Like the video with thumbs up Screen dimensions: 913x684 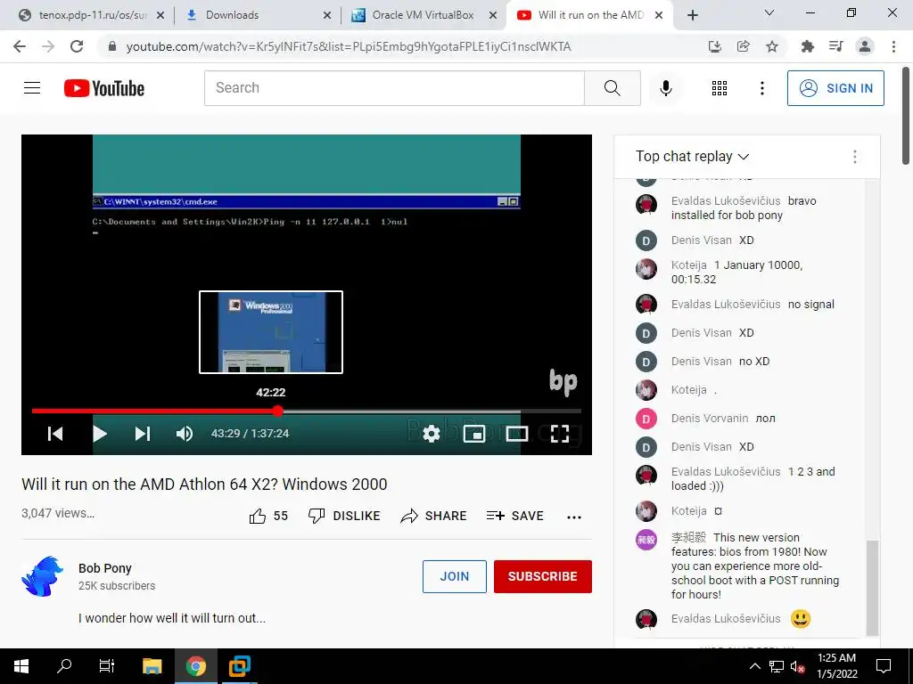(268, 516)
